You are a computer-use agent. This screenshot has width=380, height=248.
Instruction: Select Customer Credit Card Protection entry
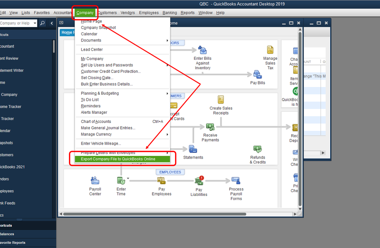click(x=122, y=72)
